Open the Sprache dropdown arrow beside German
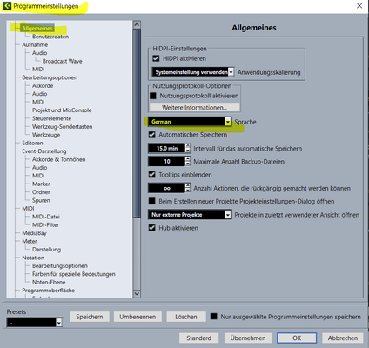 (228, 122)
